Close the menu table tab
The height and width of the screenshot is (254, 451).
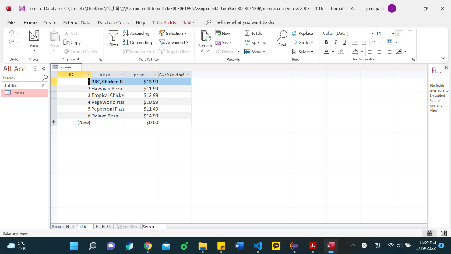78,67
